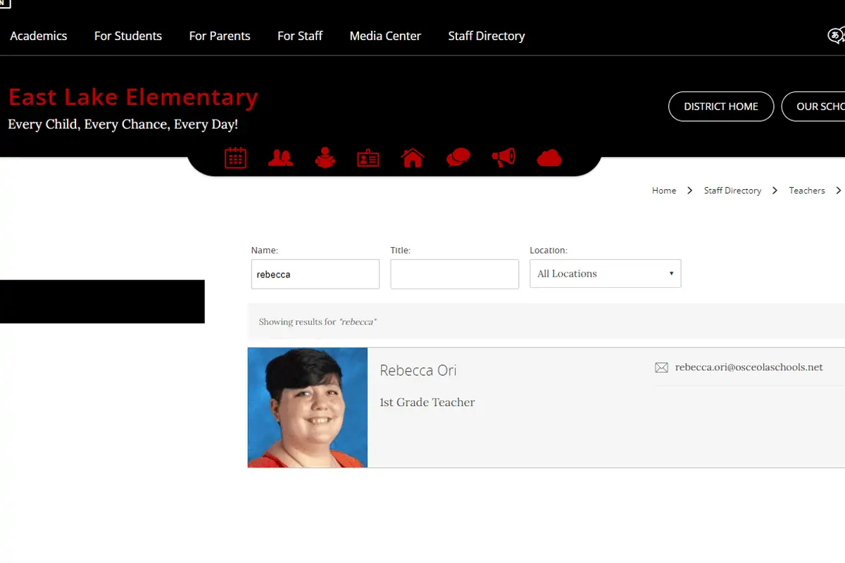Open the For Parents menu
The height and width of the screenshot is (563, 845).
220,36
